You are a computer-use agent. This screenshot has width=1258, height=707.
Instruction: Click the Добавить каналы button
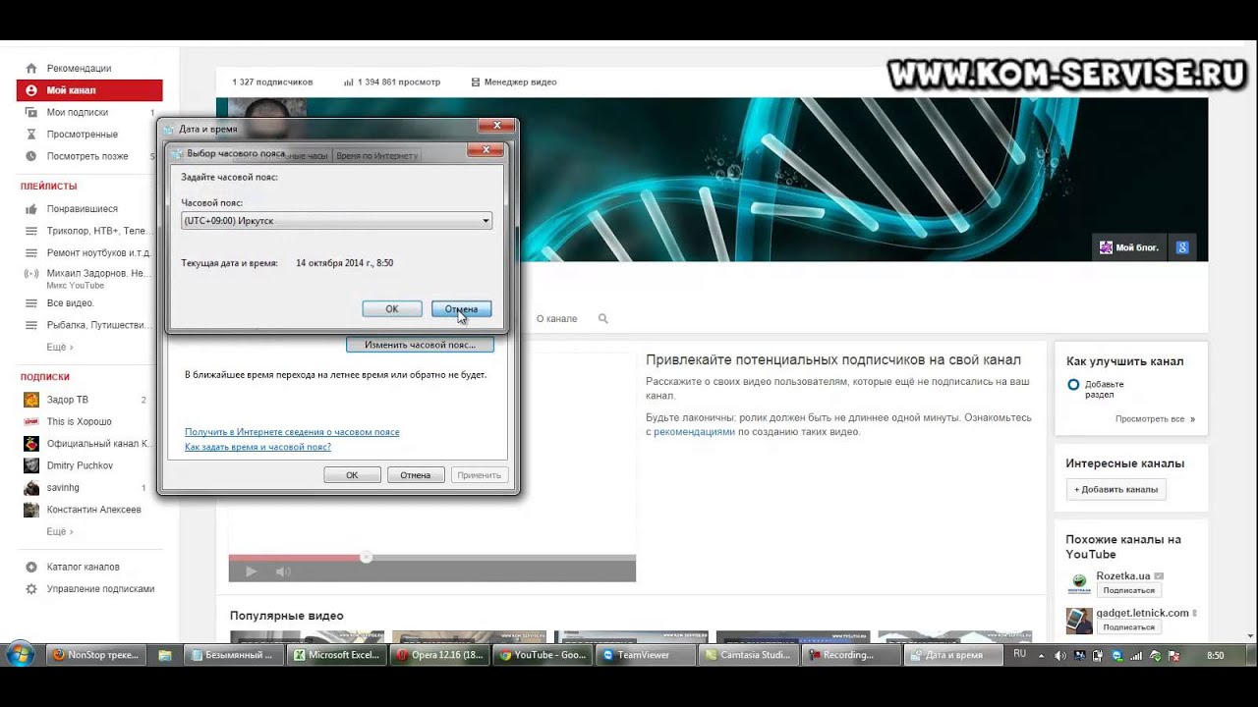pos(1116,489)
